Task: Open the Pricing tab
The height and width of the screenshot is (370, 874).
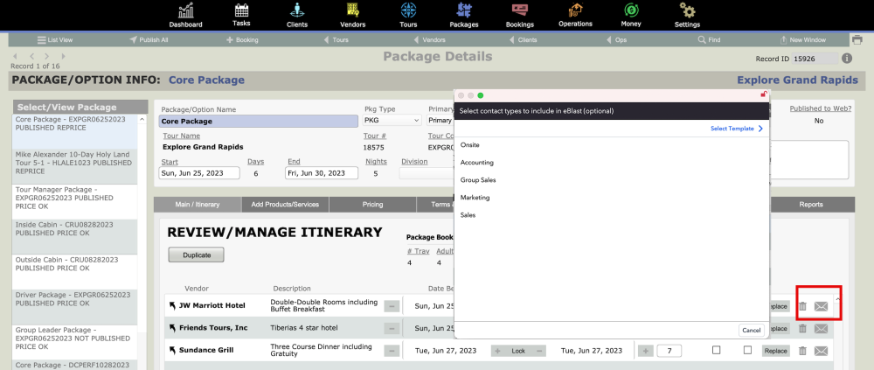Action: [x=372, y=205]
